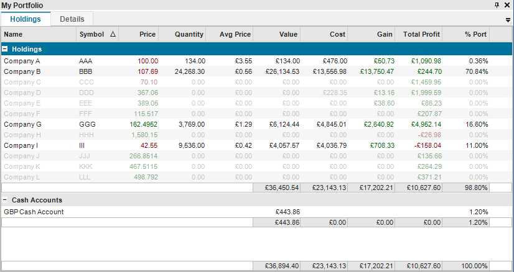Click the Symbol sort arrow indicator
The height and width of the screenshot is (272, 514).
[112, 35]
